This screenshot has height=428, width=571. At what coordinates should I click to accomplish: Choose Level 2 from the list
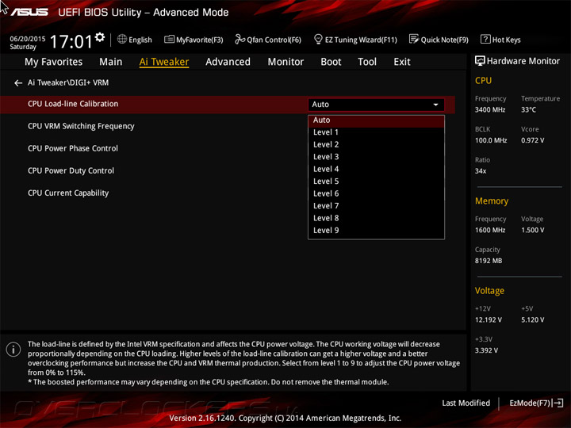[376, 144]
